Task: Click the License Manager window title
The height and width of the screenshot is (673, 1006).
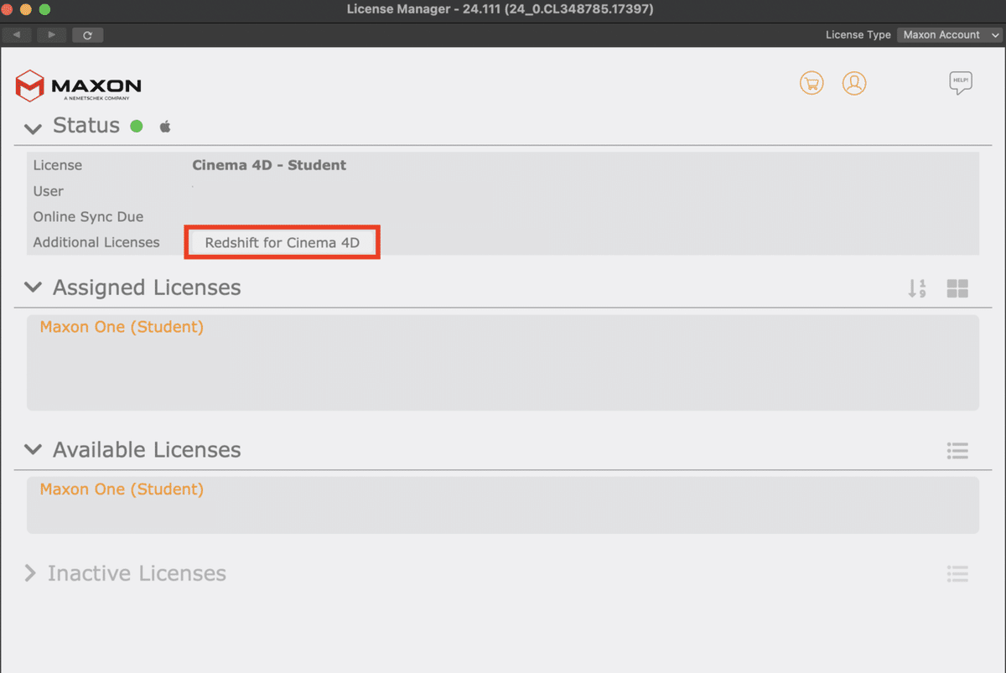Action: tap(500, 9)
